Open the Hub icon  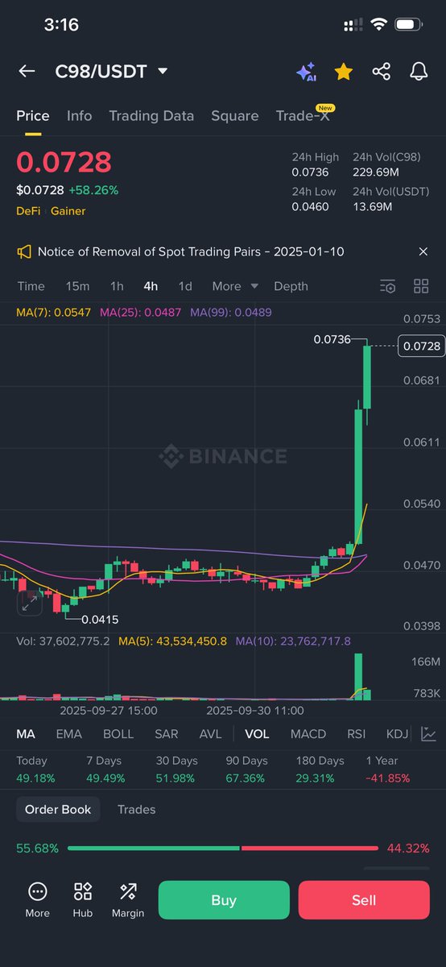[83, 900]
